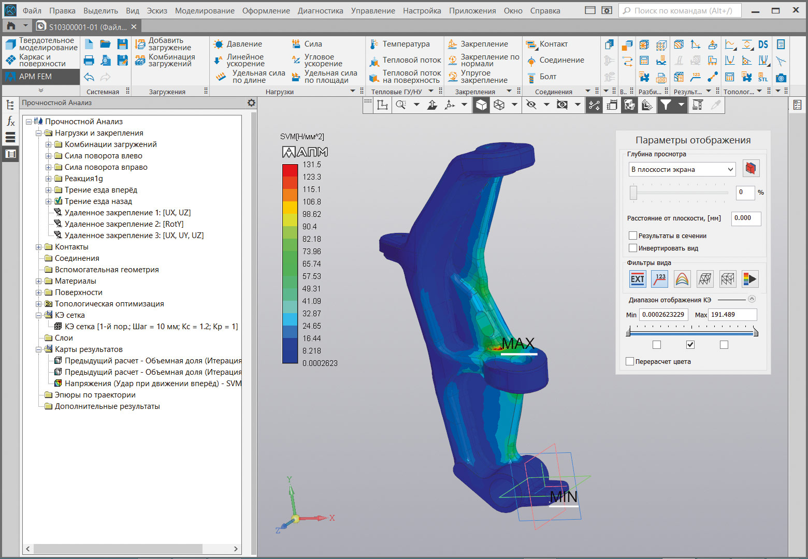Click the EXT view filter icon
The image size is (808, 559).
tap(637, 279)
